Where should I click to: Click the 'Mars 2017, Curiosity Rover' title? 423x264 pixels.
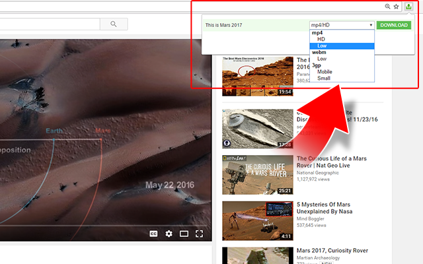click(332, 251)
